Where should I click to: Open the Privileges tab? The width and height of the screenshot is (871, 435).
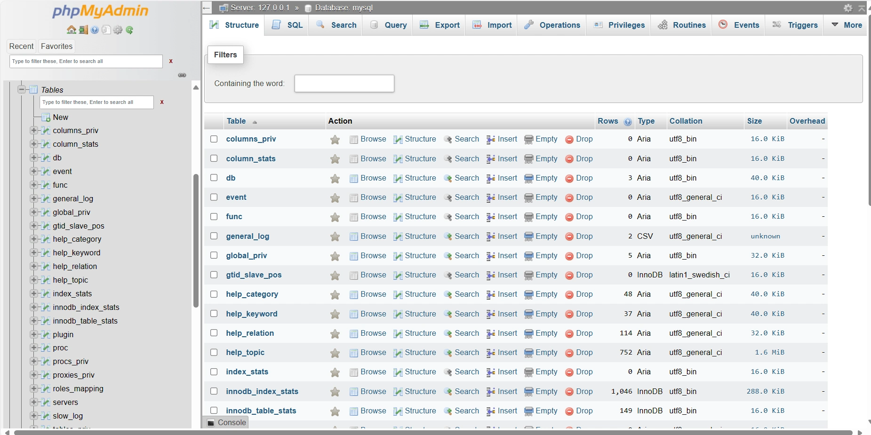coord(619,25)
